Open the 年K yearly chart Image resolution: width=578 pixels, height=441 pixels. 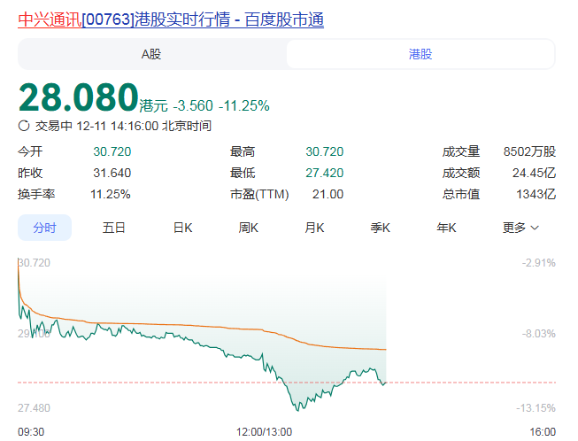(446, 228)
